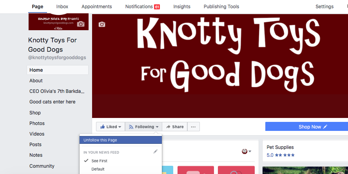The image size is (348, 174).
Task: Click the Share arrow button
Action: pos(175,127)
